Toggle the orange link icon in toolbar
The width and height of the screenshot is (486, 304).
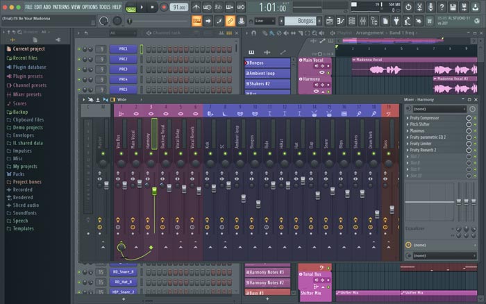[x=231, y=21]
